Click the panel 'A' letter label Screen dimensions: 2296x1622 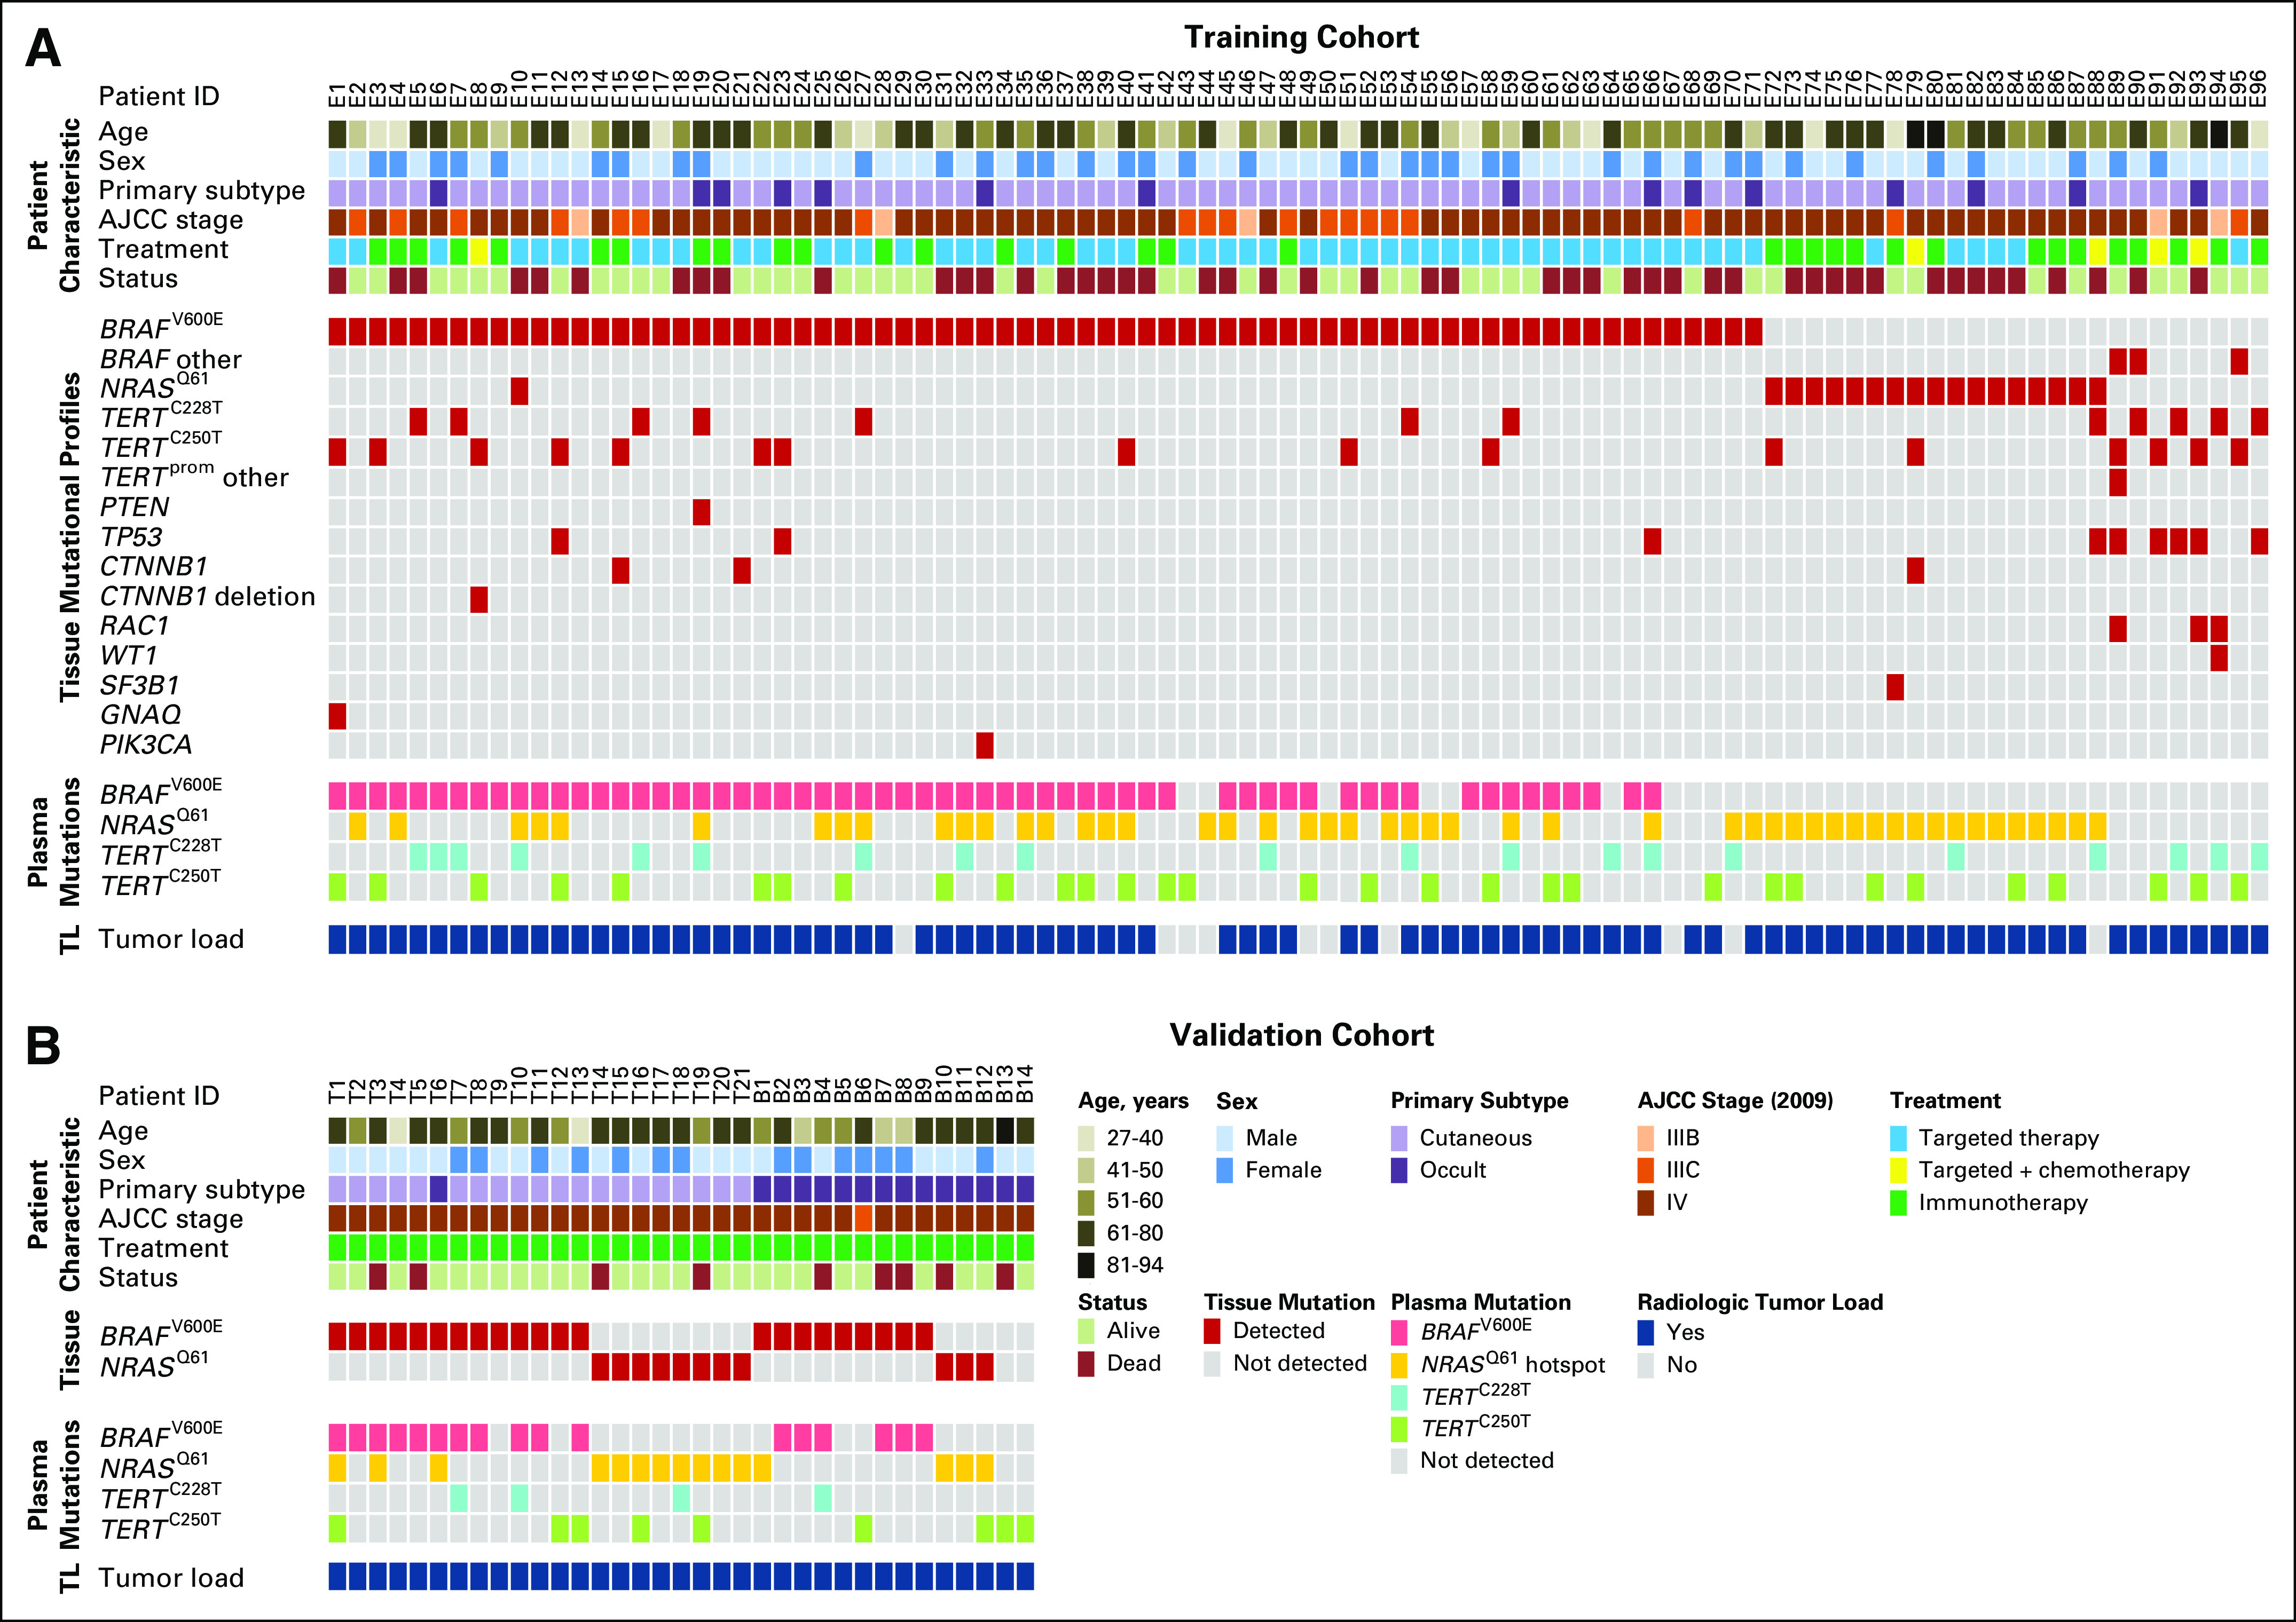(43, 48)
